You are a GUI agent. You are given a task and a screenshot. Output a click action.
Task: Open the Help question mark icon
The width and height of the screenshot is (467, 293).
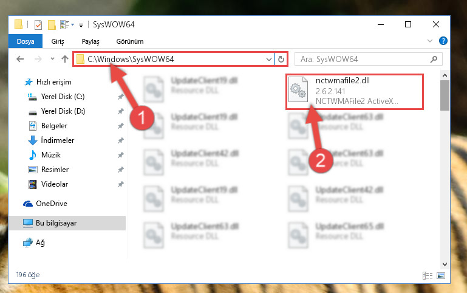click(x=443, y=41)
